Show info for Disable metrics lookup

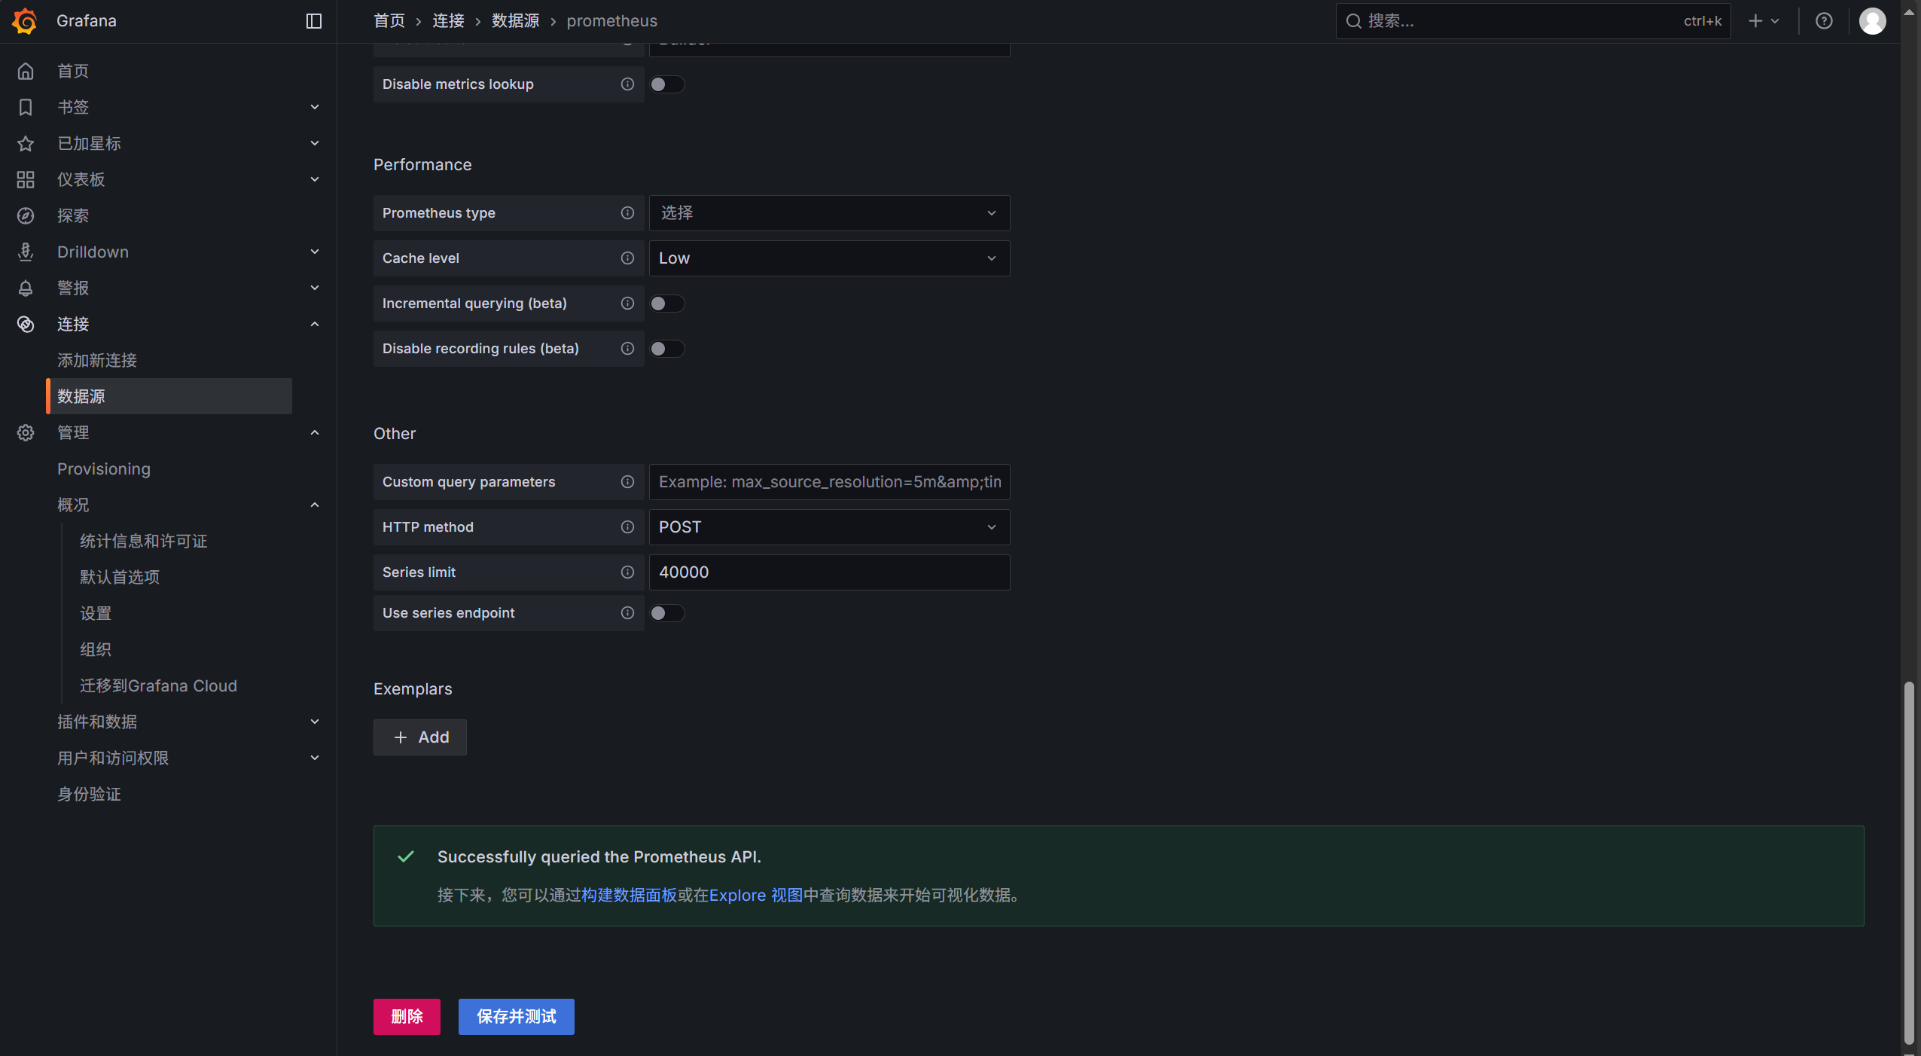(627, 84)
